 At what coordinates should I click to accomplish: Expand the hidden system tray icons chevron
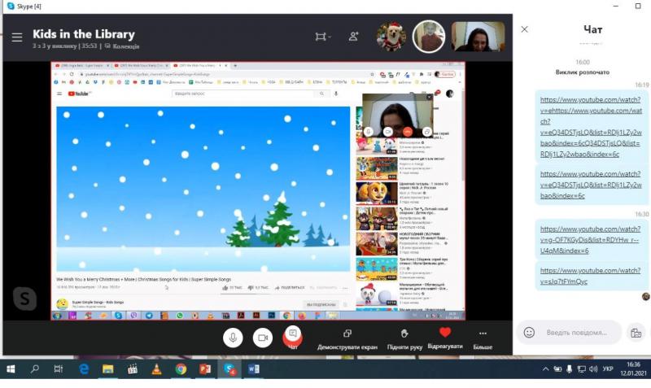point(545,369)
